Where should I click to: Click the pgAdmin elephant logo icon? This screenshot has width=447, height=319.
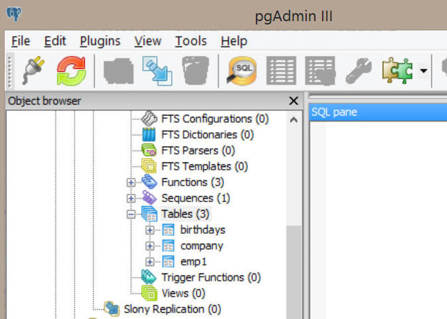coord(14,14)
